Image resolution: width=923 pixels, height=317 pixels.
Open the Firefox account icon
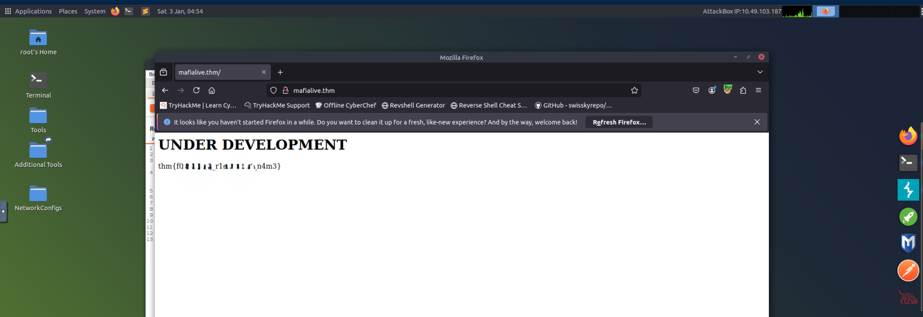(x=712, y=90)
